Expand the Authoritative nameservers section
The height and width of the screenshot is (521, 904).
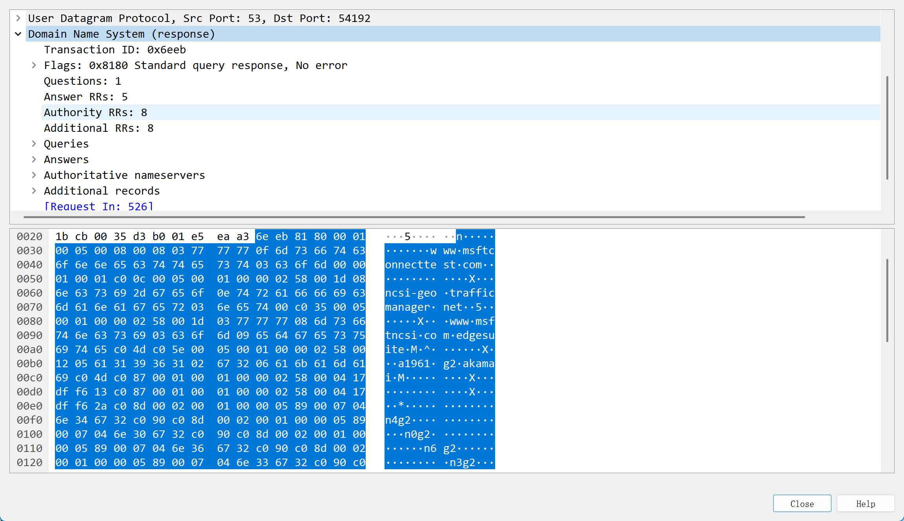34,175
